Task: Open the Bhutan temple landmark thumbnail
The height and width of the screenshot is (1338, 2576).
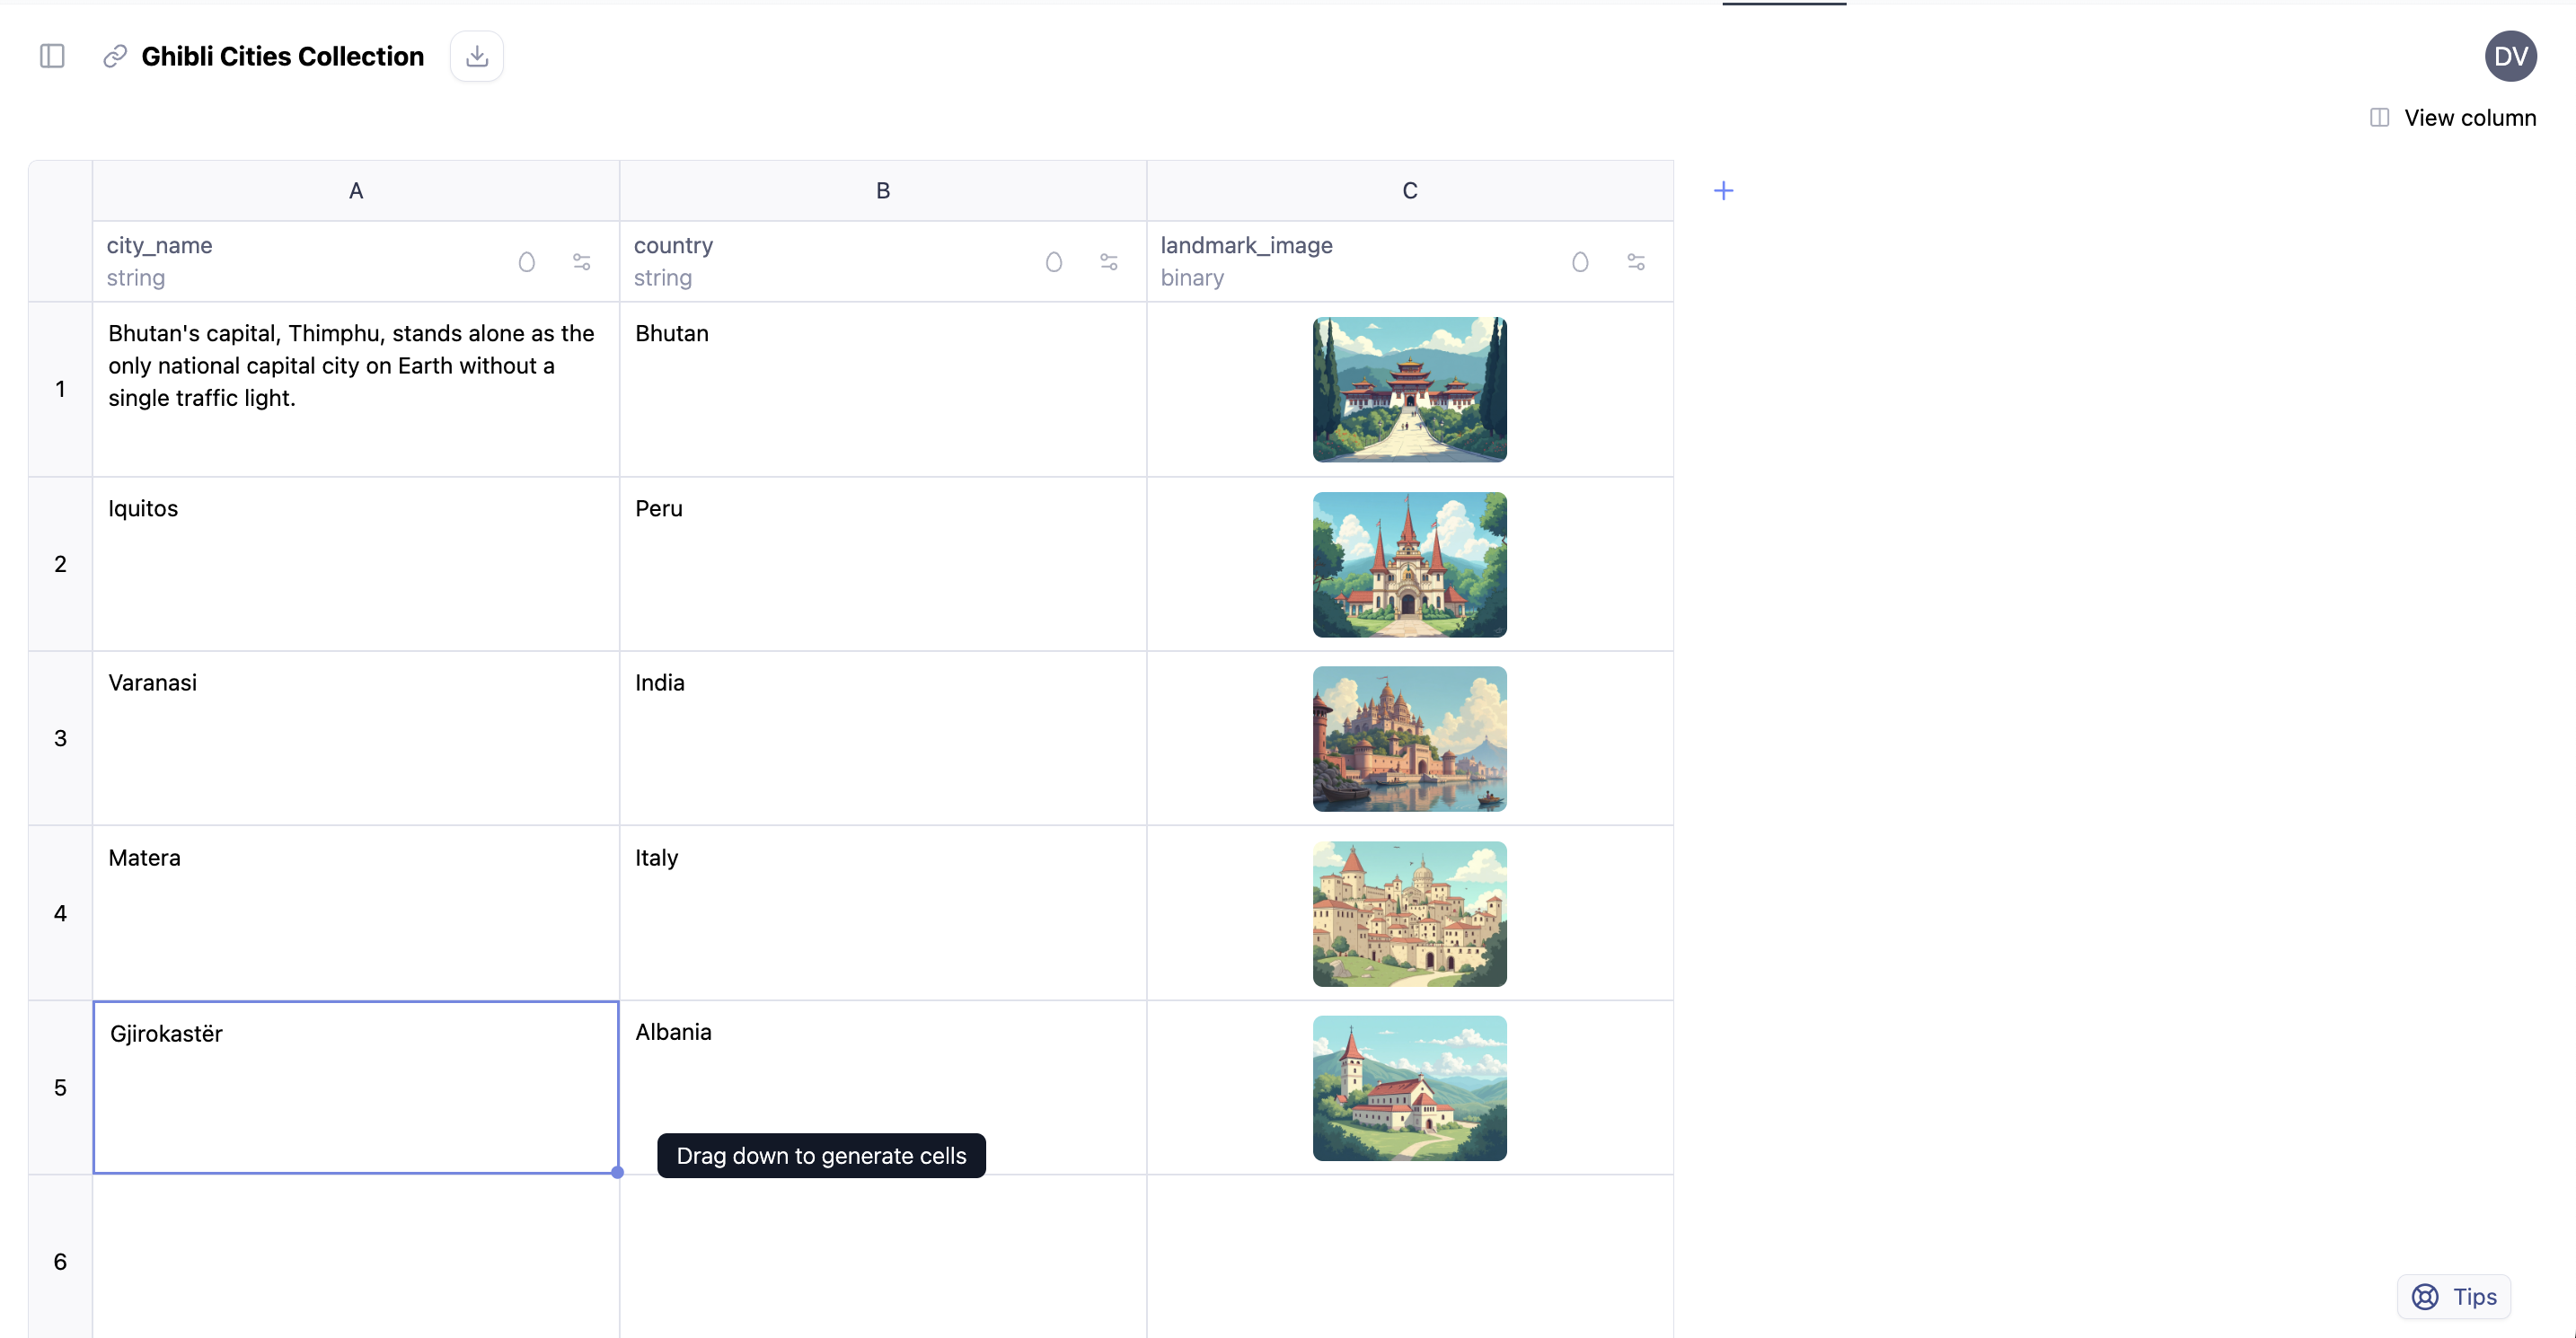Action: tap(1409, 389)
